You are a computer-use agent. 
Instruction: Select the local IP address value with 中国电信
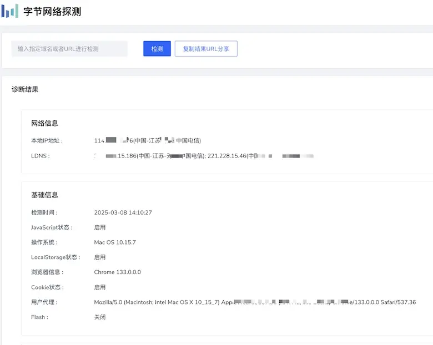pos(148,140)
